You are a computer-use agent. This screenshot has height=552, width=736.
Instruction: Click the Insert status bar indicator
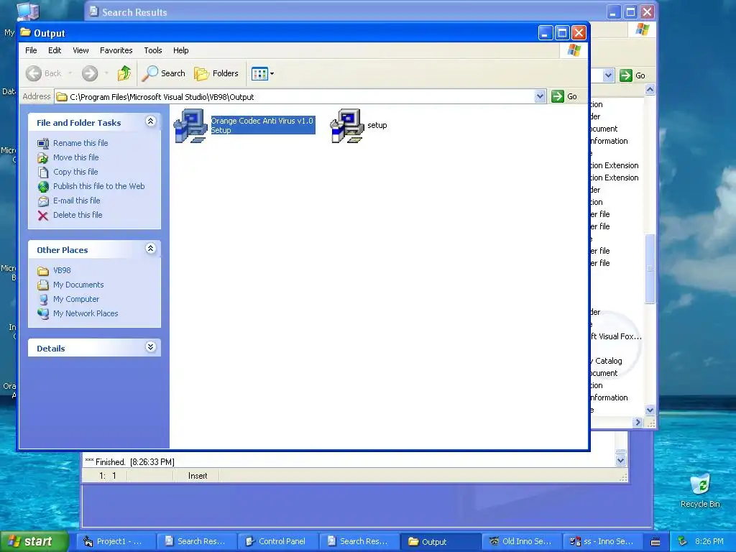point(197,476)
